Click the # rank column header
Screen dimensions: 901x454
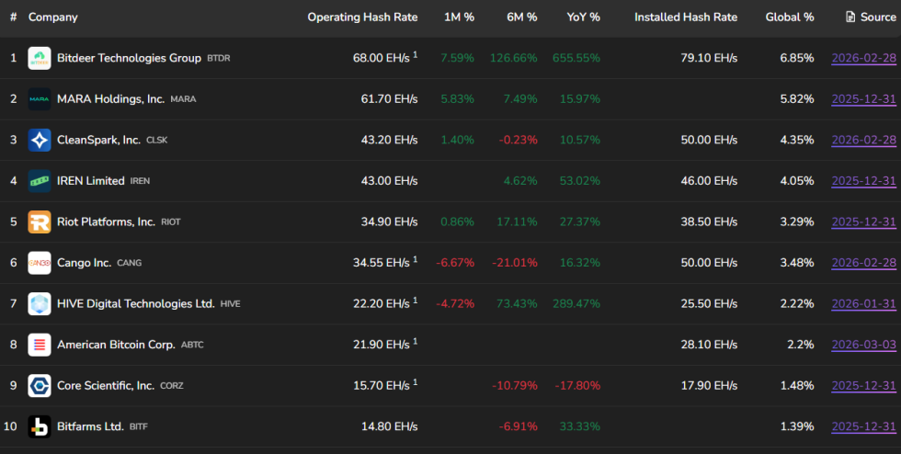click(13, 17)
